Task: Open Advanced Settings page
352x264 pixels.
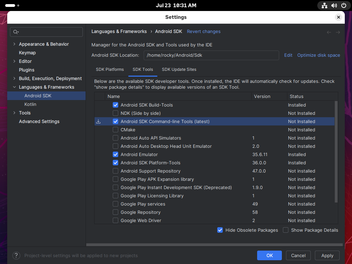Action: click(x=39, y=121)
